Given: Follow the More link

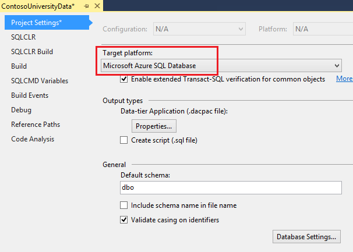Looking at the screenshot, I should tap(344, 79).
